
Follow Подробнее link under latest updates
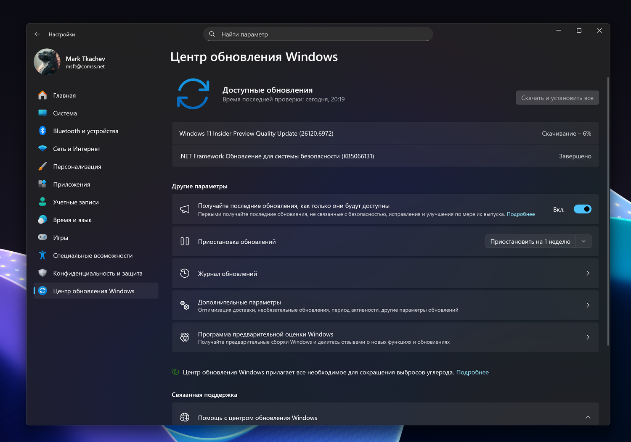point(521,214)
